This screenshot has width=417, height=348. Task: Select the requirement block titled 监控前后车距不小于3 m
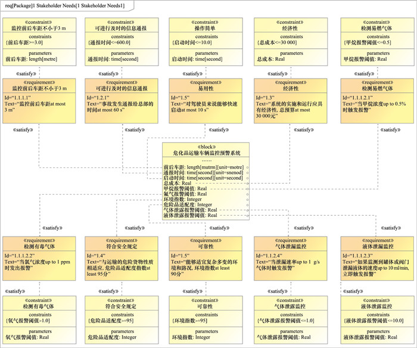[x=39, y=88]
